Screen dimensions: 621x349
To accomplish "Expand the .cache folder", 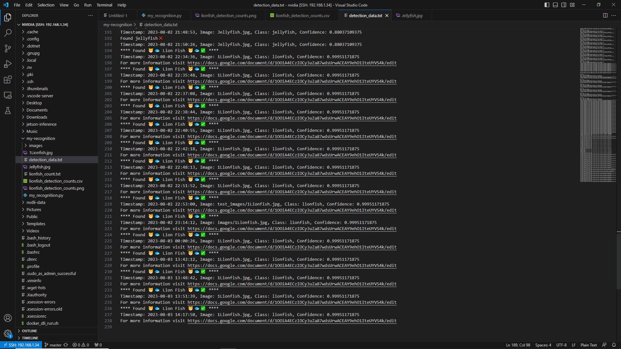I will click(57, 32).
